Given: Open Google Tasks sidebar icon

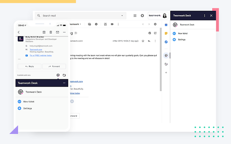Looking at the screenshot, I should 166,42.
